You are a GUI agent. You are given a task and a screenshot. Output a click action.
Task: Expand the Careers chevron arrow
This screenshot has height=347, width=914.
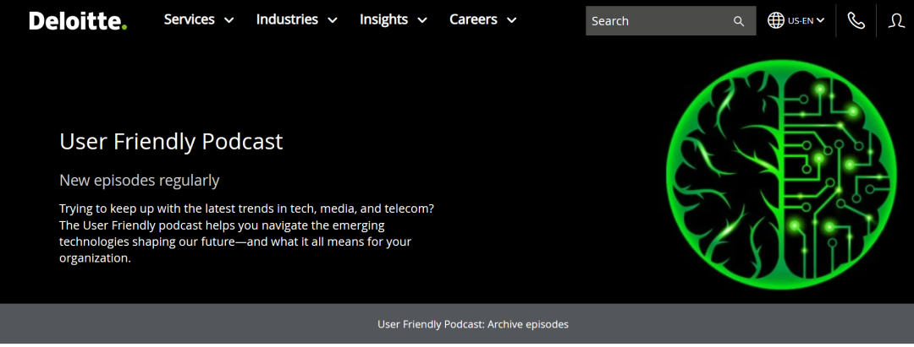point(511,20)
